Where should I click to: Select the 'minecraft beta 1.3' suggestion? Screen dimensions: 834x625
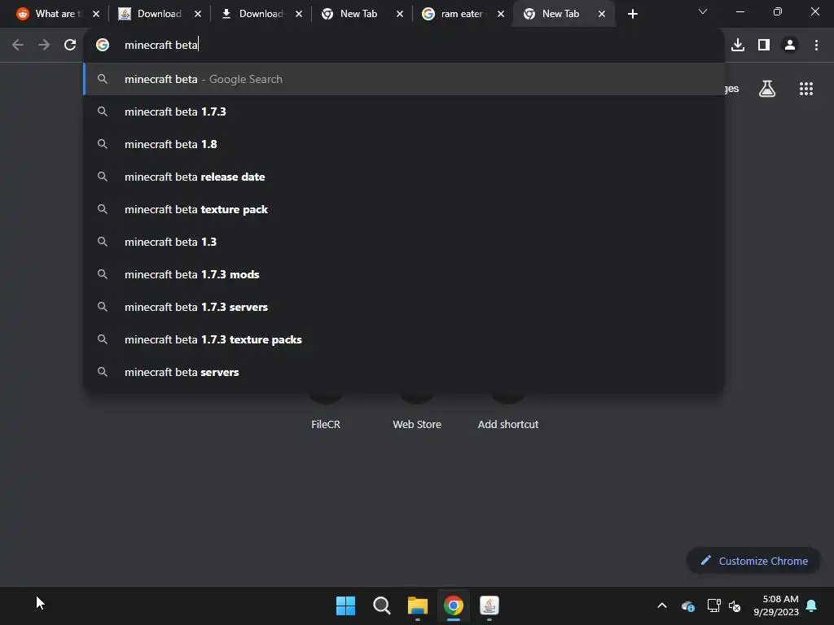pos(404,242)
